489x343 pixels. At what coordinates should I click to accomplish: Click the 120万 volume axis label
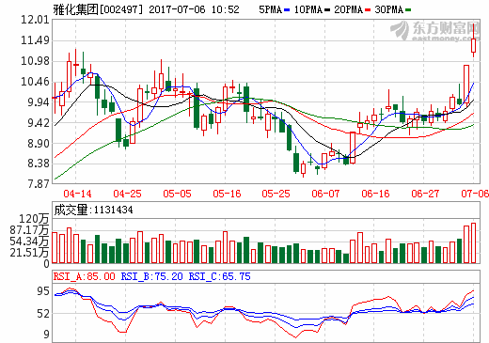34,219
